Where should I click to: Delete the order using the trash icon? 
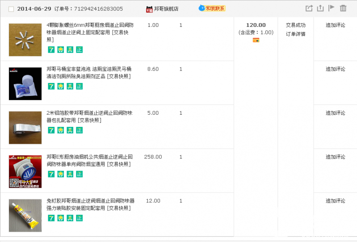click(343, 8)
